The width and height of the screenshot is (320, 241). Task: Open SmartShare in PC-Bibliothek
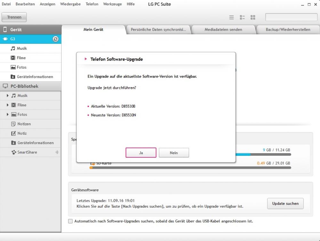pyautogui.click(x=27, y=152)
